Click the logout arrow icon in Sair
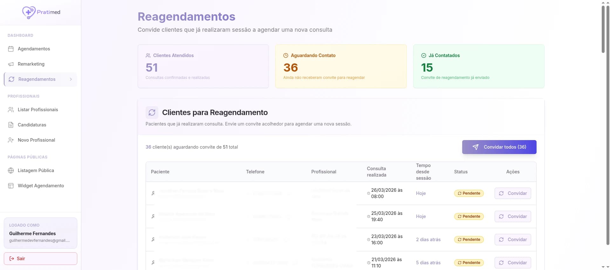Viewport: 610px width, 270px height. click(12, 259)
